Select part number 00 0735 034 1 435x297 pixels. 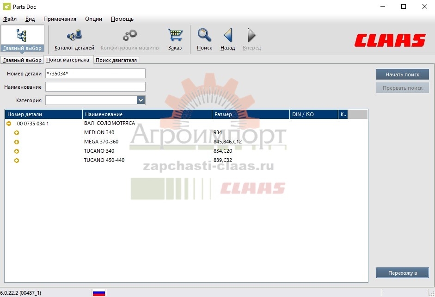tap(33, 124)
